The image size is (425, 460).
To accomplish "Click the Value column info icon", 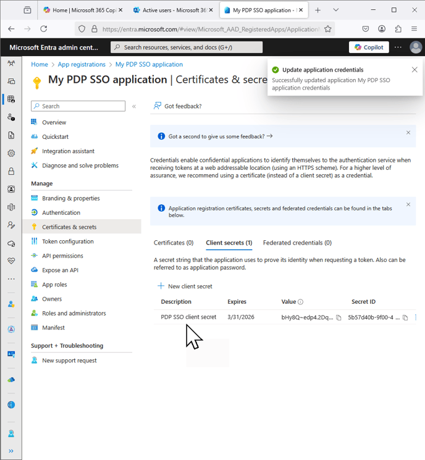I will (301, 302).
